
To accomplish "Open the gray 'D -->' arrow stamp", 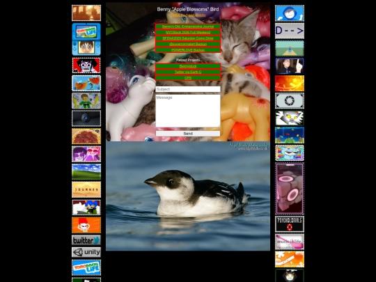I will click(290, 31).
